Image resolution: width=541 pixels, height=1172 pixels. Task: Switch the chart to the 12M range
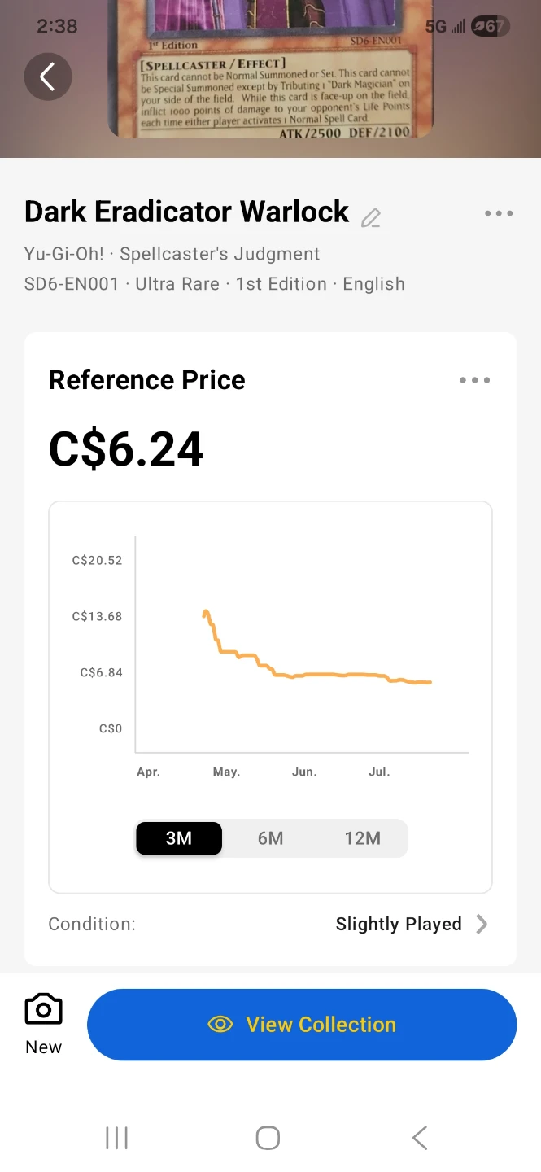pos(363,838)
